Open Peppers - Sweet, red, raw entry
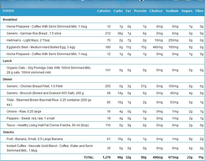Image resolution: width=205 pixels, height=161 pixels. coord(31,118)
